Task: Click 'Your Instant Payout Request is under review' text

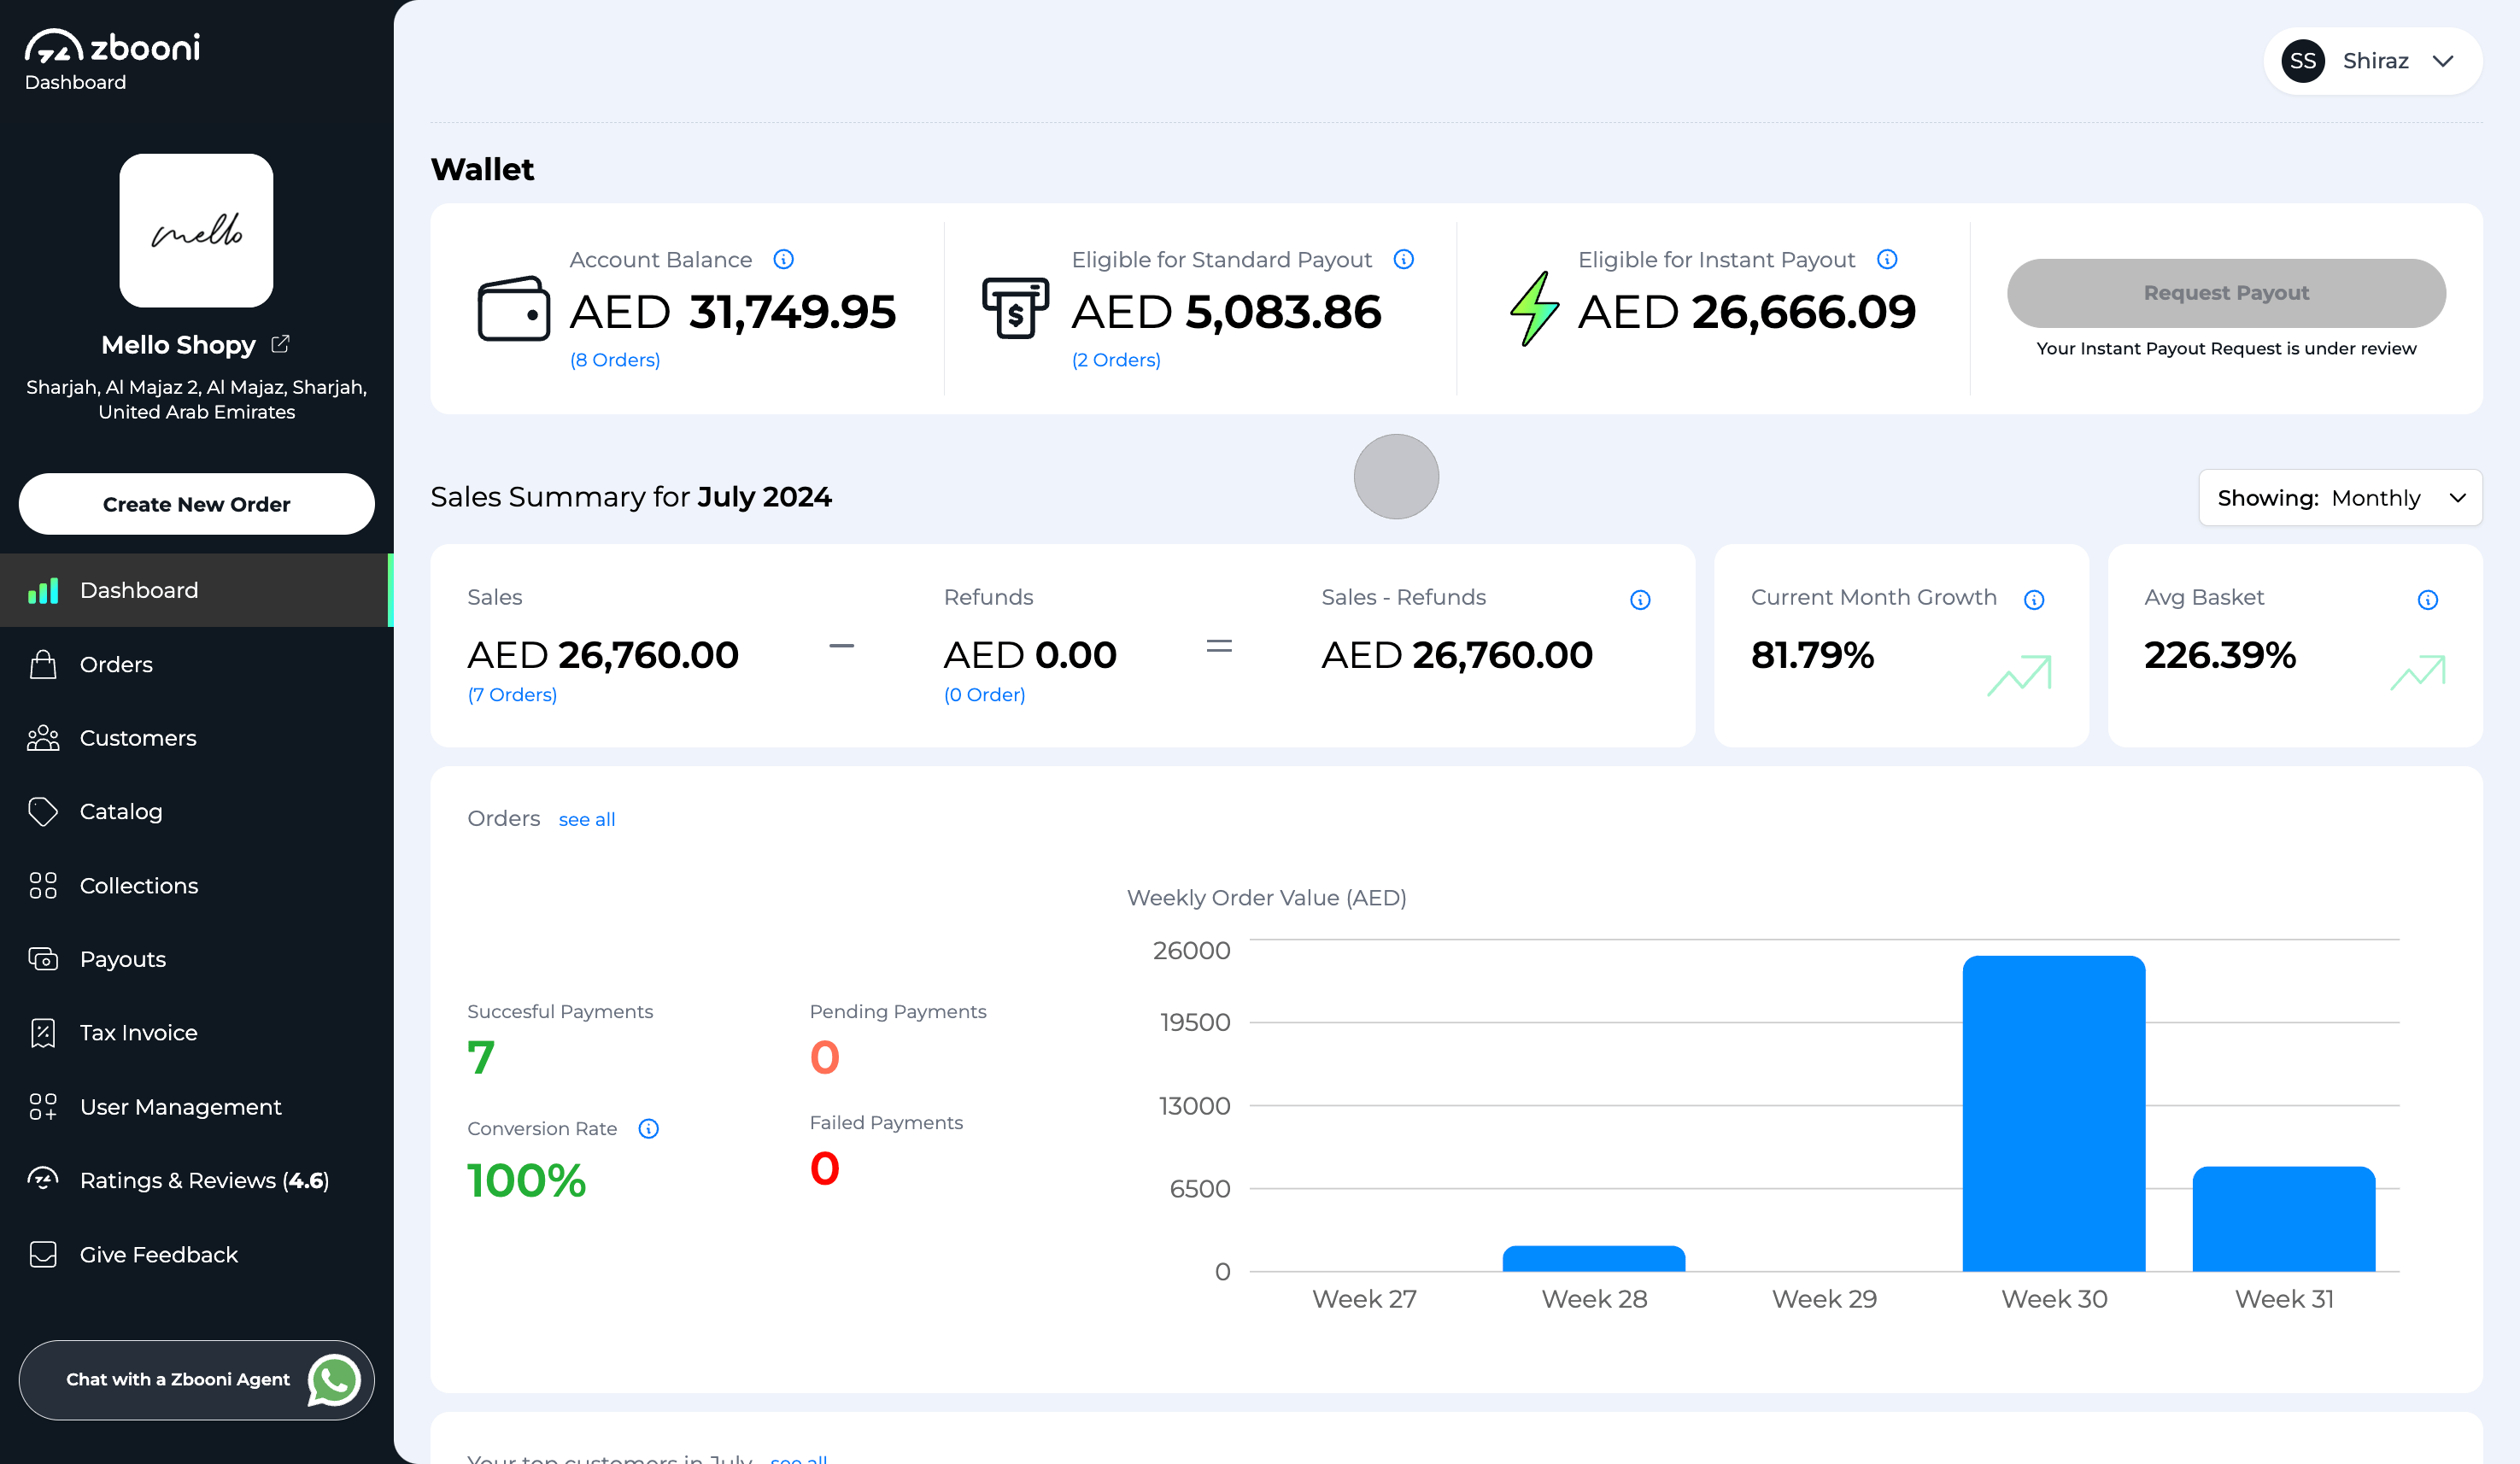Action: pyautogui.click(x=2226, y=348)
